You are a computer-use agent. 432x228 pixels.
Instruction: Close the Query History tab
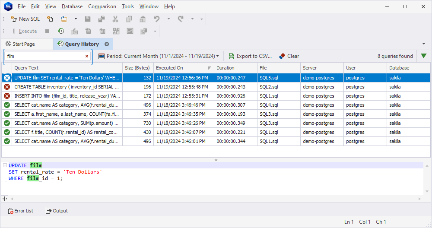(x=107, y=44)
